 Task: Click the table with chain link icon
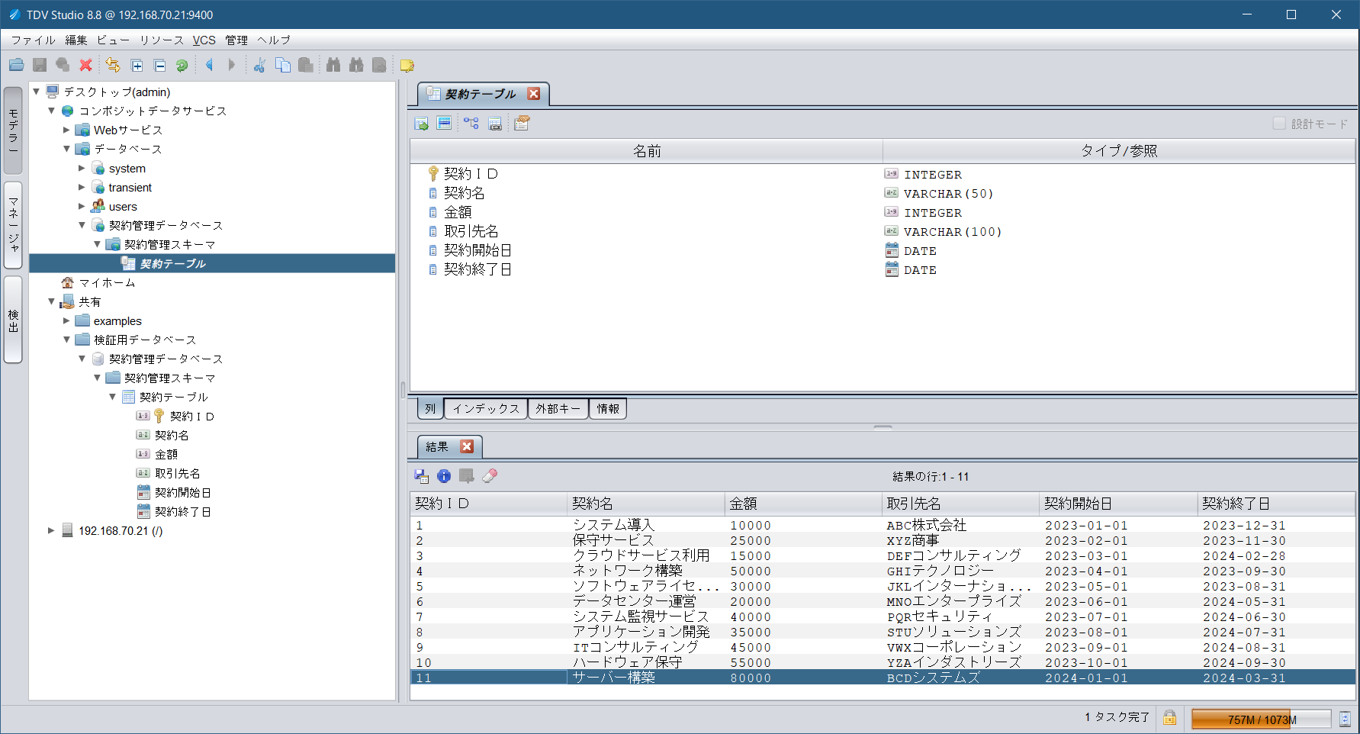pos(495,124)
